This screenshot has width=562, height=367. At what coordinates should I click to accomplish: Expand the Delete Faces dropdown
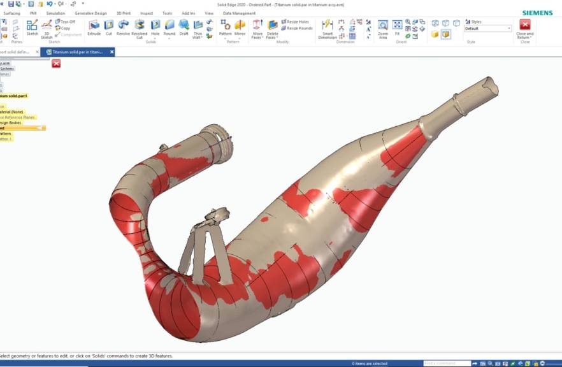coord(272,38)
